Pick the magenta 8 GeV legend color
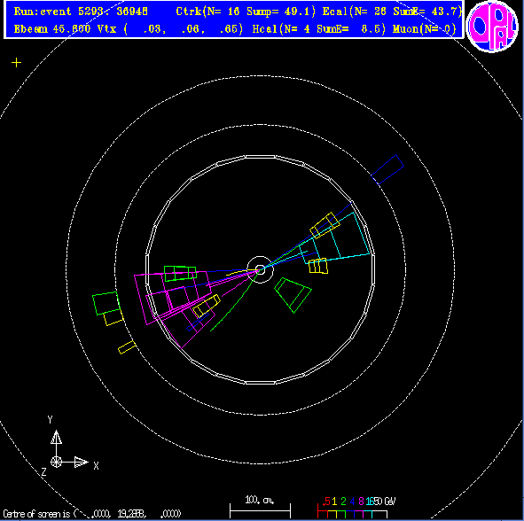The height and width of the screenshot is (521, 524). 361,502
